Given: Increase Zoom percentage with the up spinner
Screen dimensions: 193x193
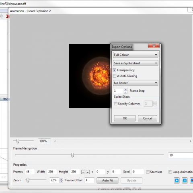Looking at the screenshot, I should click(61, 179).
